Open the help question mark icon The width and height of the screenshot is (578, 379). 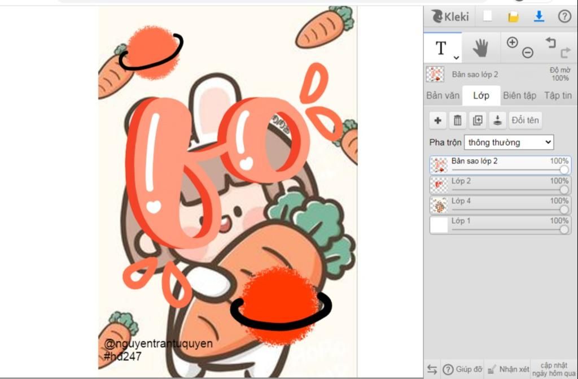pos(564,16)
